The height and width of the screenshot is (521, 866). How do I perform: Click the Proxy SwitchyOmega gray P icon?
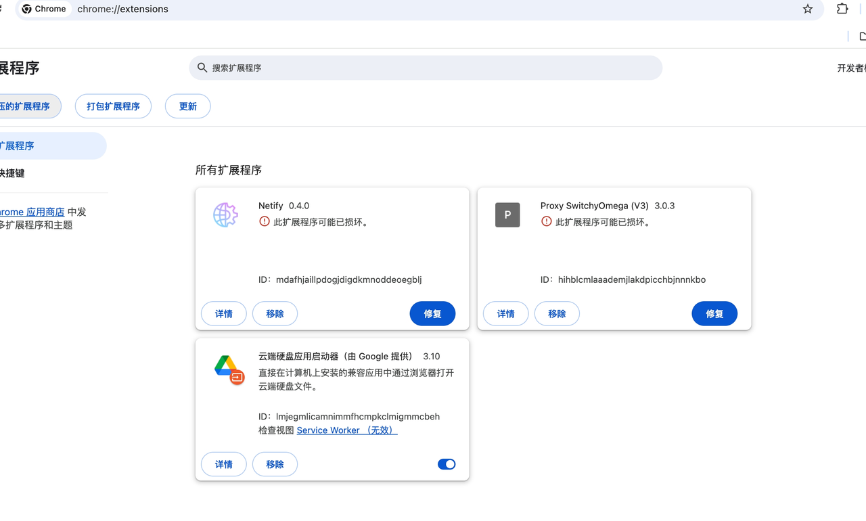(x=507, y=215)
